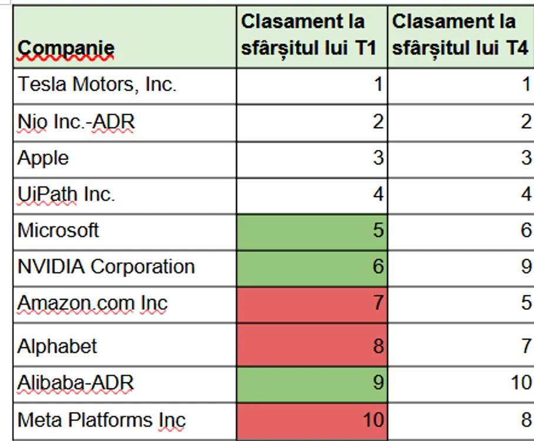Select the Amazon.com Inc cell

point(125,305)
